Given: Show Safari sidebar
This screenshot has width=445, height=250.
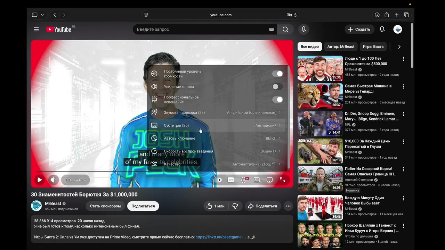Looking at the screenshot, I should (x=34, y=15).
